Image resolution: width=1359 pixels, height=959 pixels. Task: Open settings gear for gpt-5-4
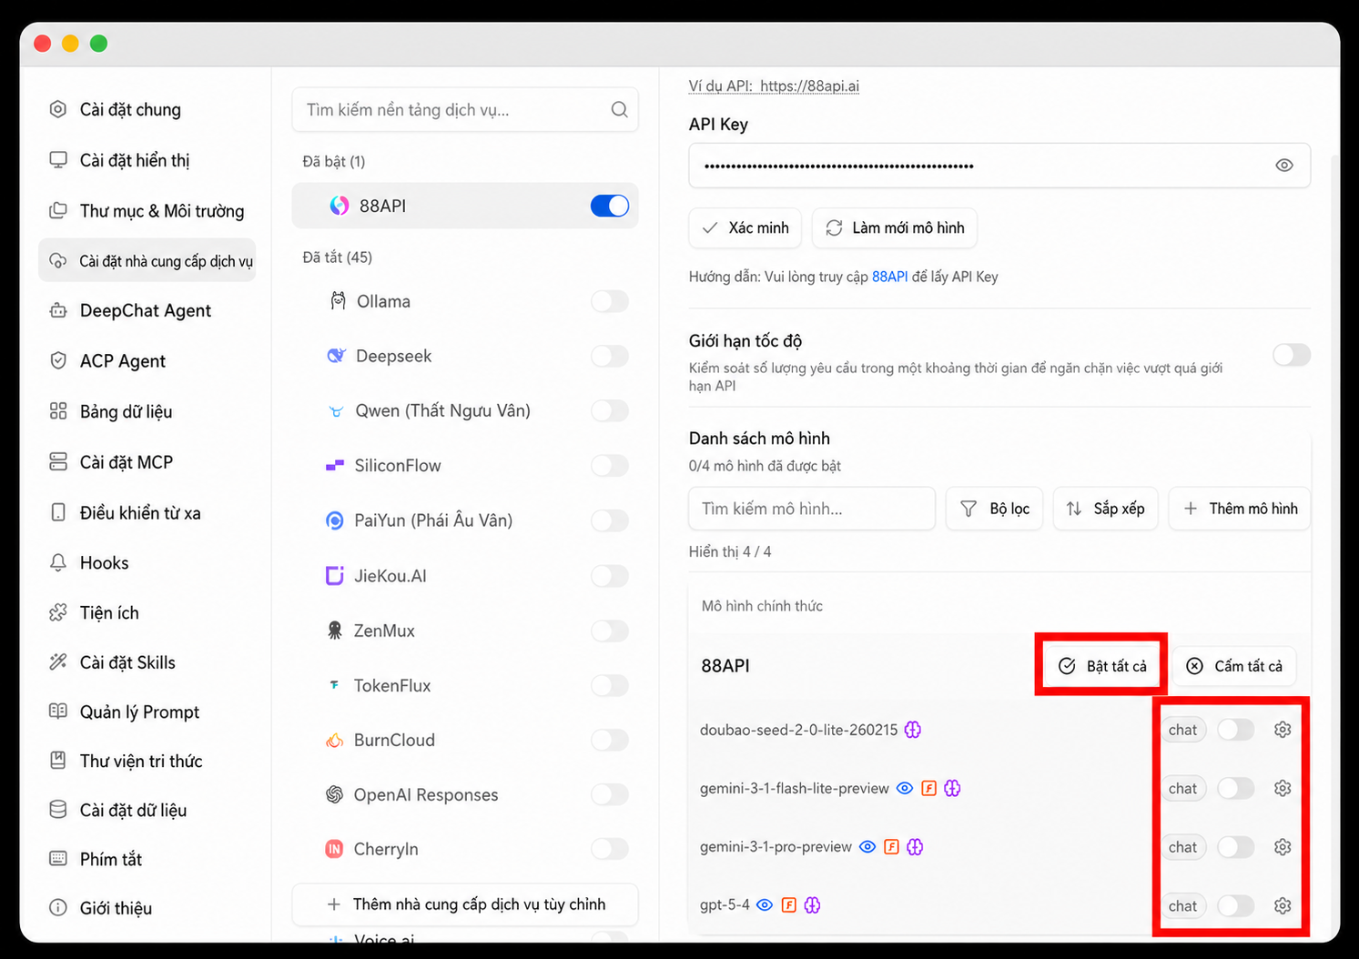(1283, 905)
